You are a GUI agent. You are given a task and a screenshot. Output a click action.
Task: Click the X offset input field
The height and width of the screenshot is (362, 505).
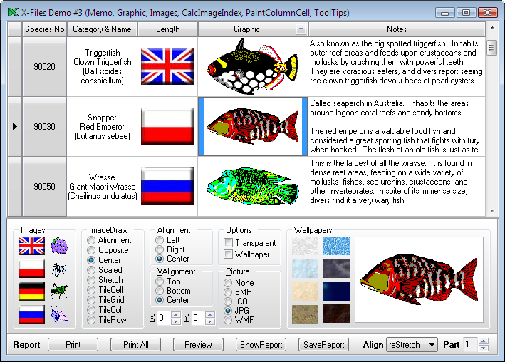pos(163,318)
